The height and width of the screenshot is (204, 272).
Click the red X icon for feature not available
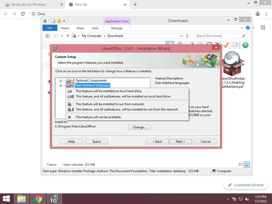(x=69, y=117)
